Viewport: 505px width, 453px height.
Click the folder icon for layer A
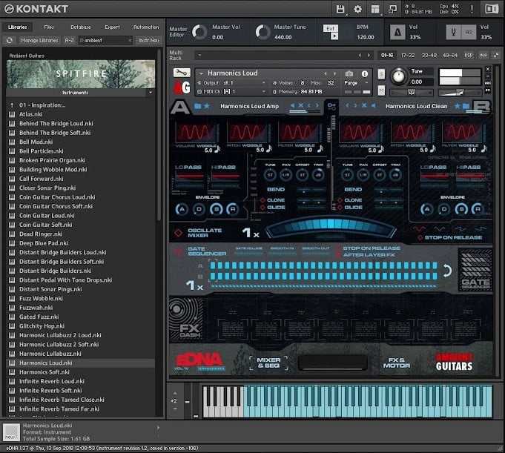point(197,106)
